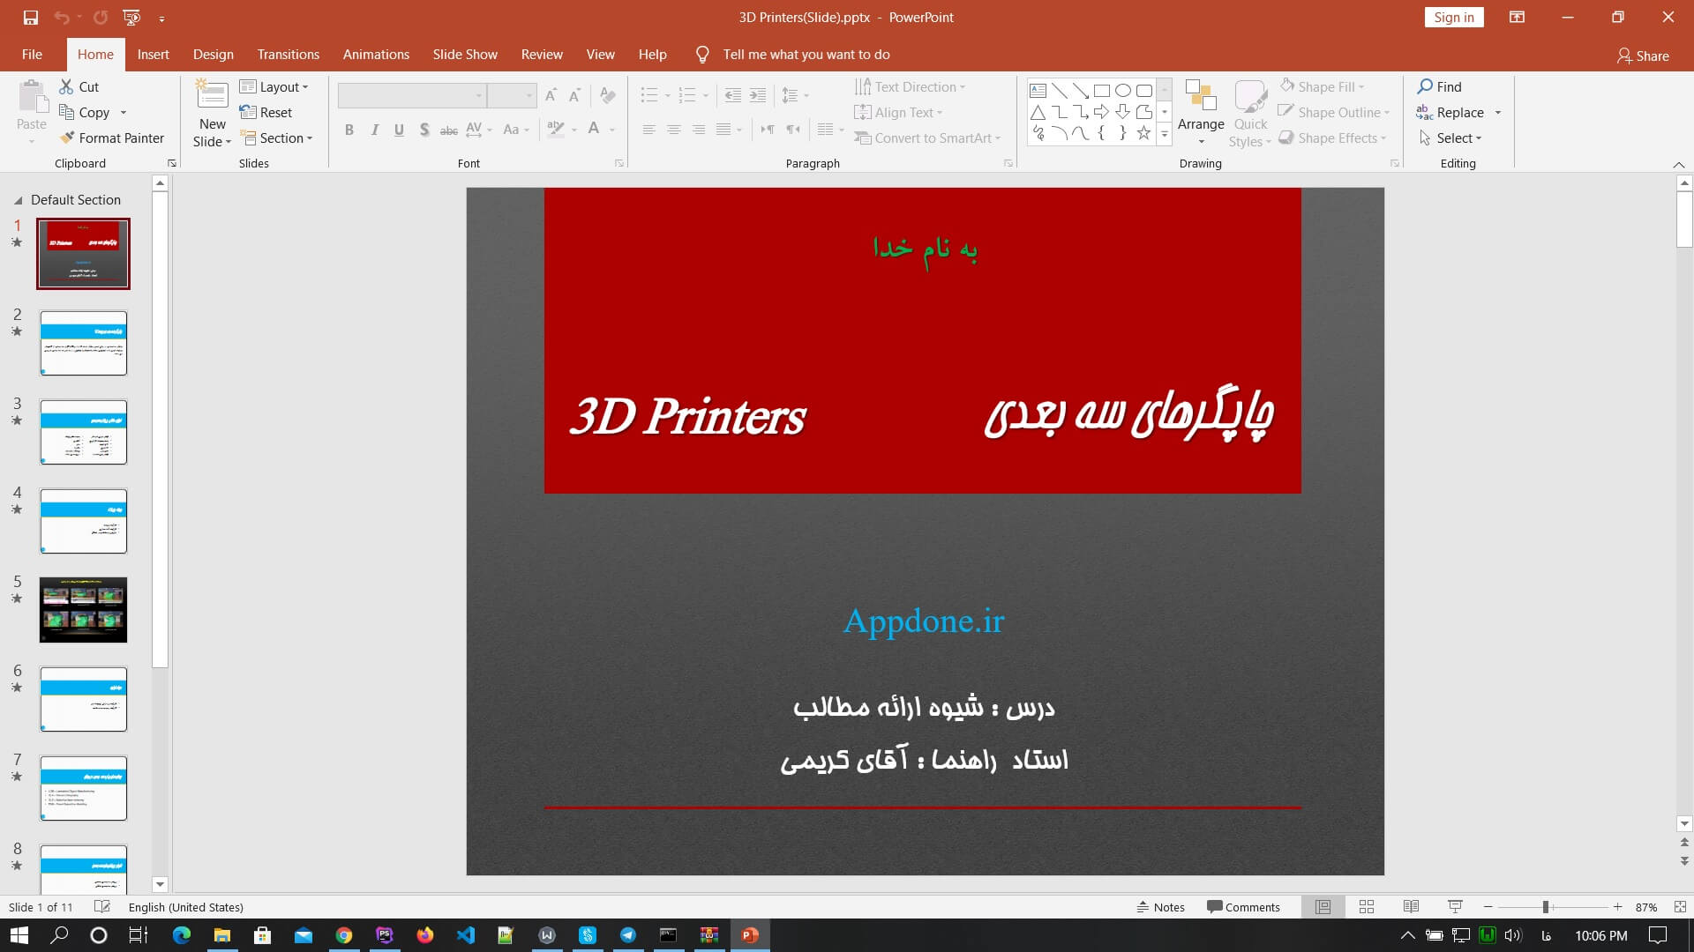Viewport: 1694px width, 952px height.
Task: Toggle Normal view button in status bar
Action: pos(1323,907)
